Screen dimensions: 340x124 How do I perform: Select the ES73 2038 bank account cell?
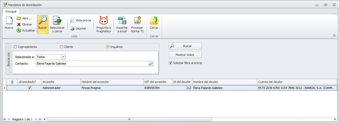(297, 88)
